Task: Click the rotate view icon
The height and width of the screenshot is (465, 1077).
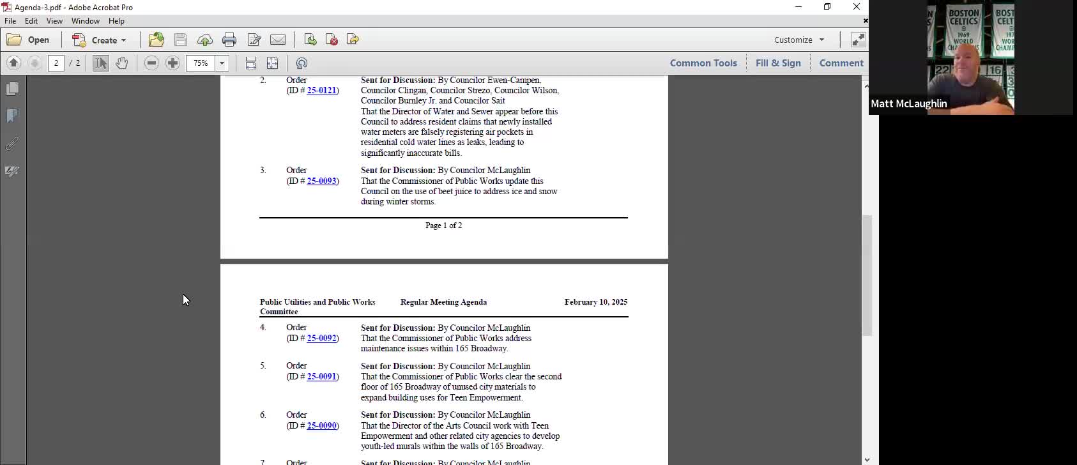Action: [302, 63]
